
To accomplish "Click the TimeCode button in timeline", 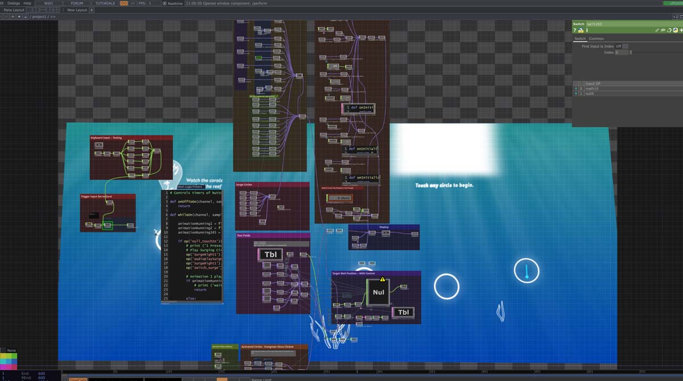I will [78, 379].
